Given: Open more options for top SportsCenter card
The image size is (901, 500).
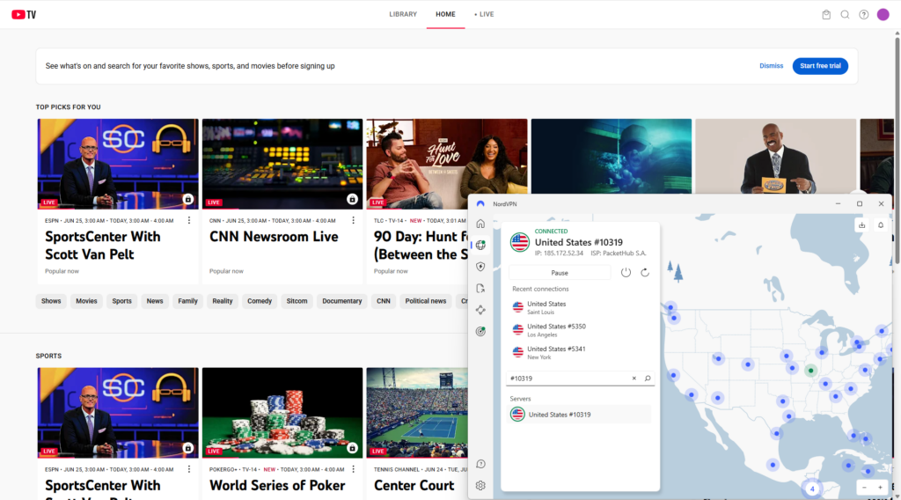Looking at the screenshot, I should point(188,220).
